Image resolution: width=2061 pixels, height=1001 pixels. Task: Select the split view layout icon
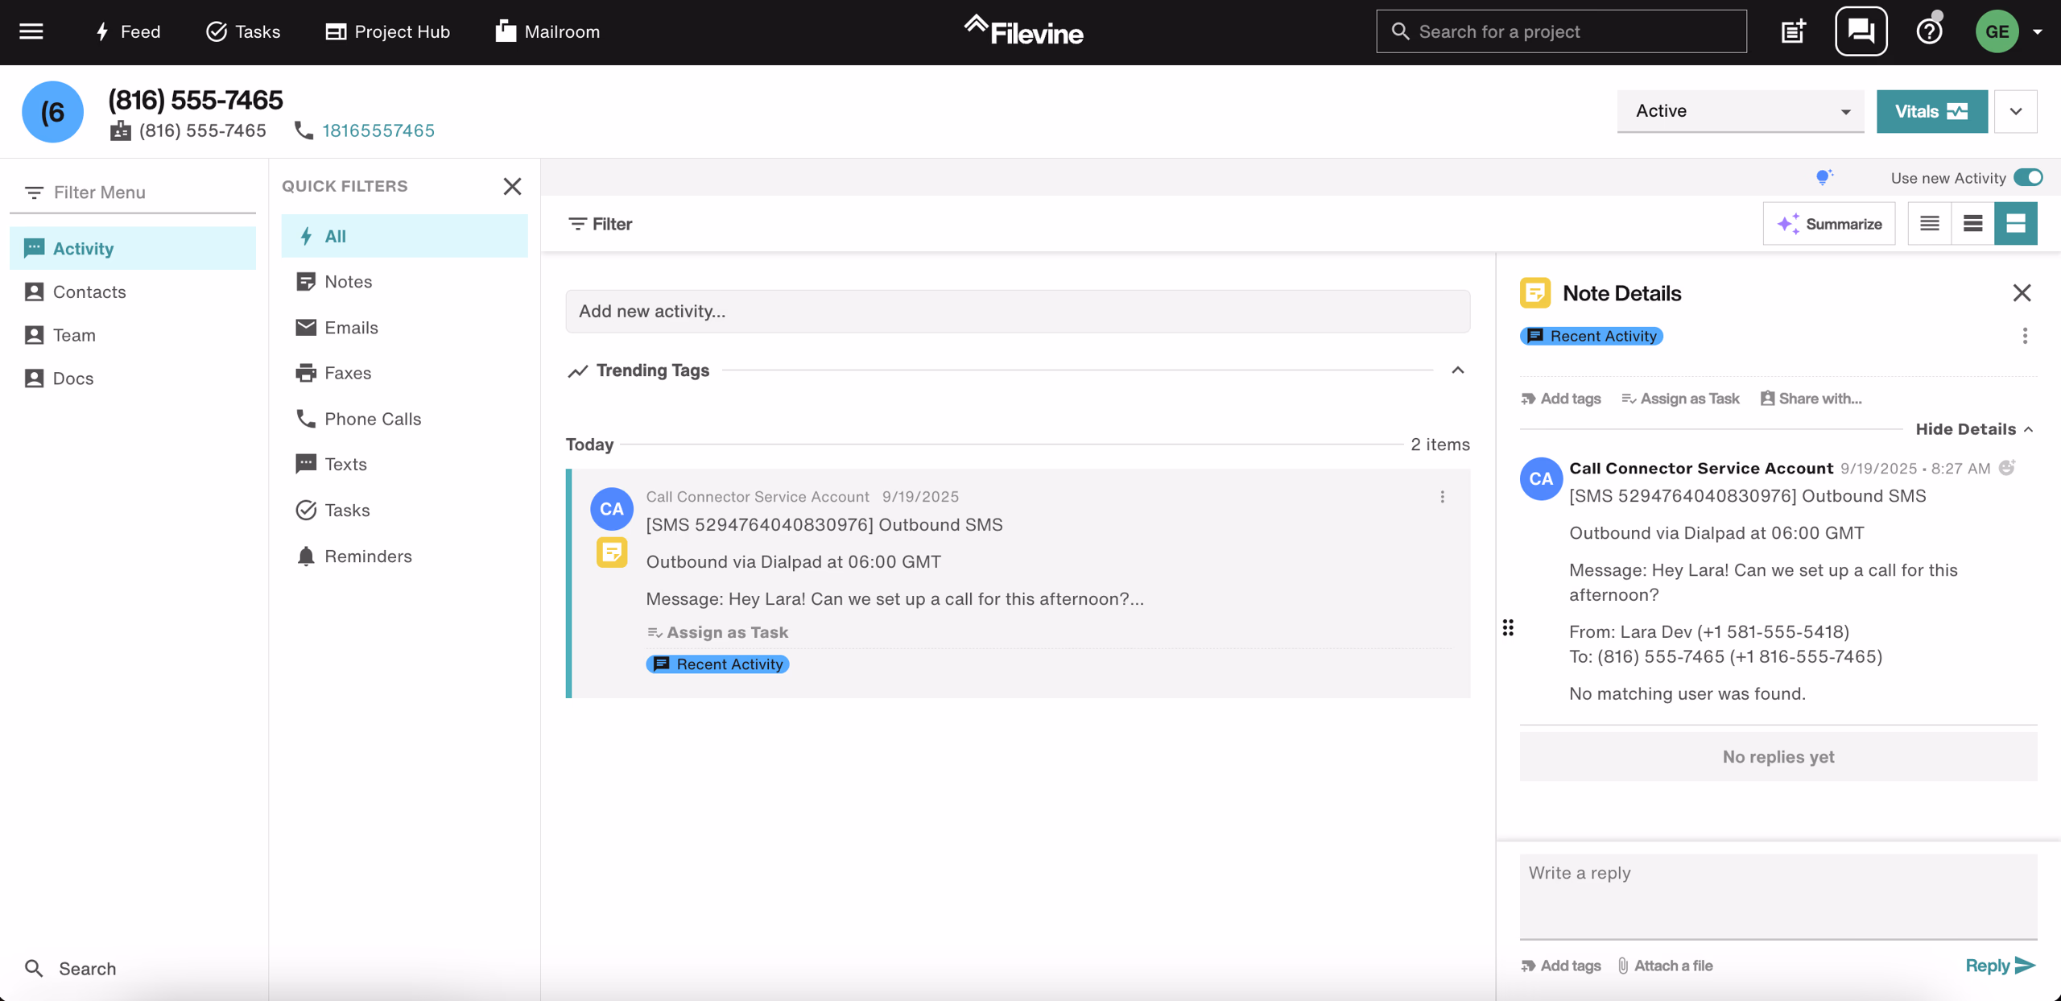pyautogui.click(x=2017, y=223)
